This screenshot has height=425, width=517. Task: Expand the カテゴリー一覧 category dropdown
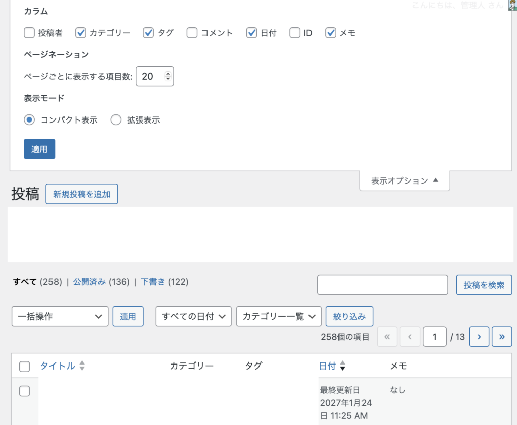pyautogui.click(x=279, y=317)
